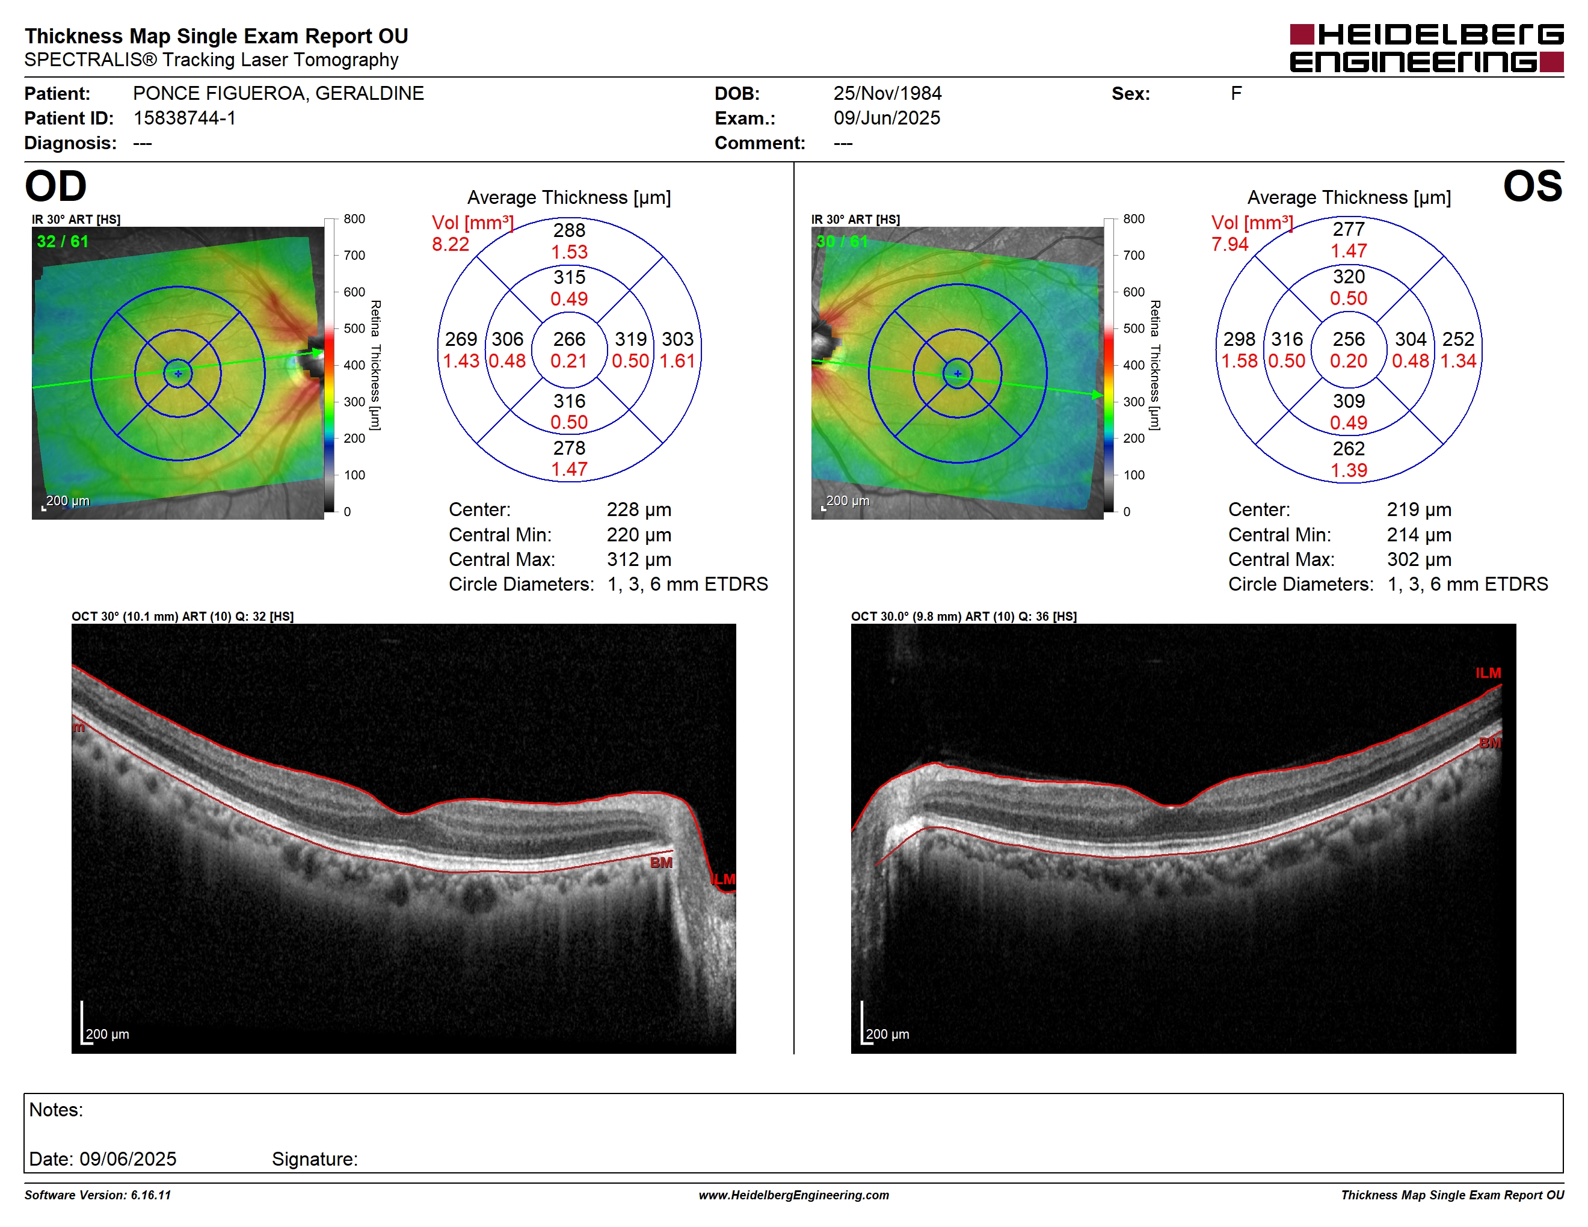This screenshot has width=1588, height=1227.
Task: Click the ILM label on the OS B-scan
Action: (1488, 673)
